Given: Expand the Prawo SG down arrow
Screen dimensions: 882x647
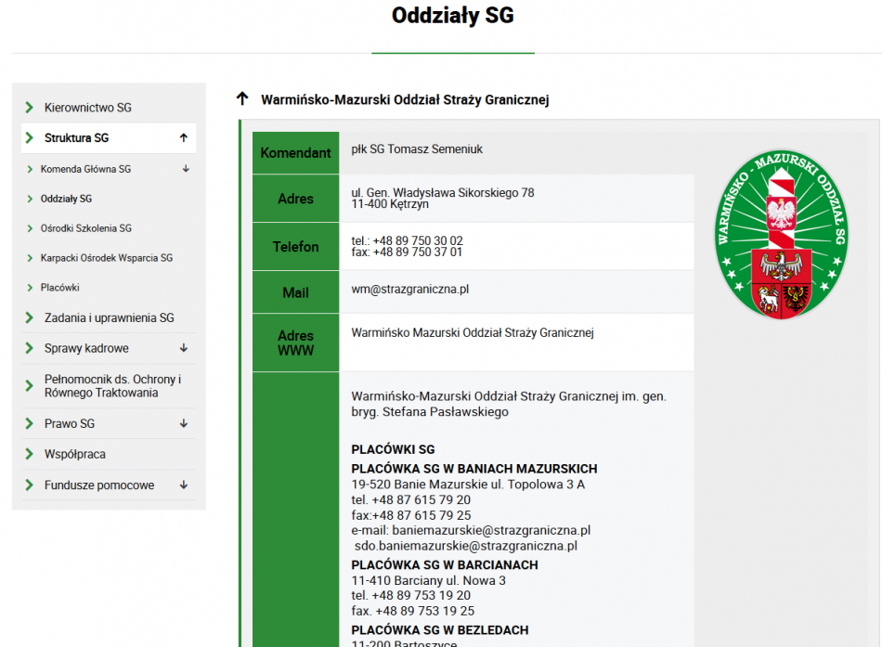Looking at the screenshot, I should pos(184,423).
